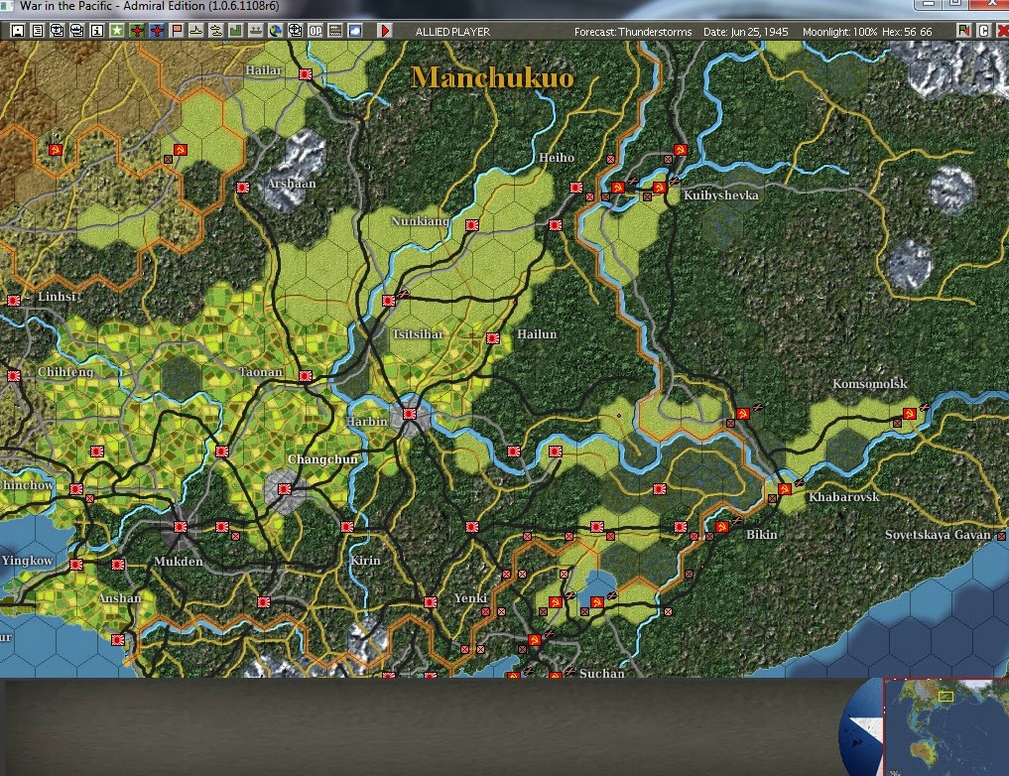
Task: Open the OP operations report icon
Action: pyautogui.click(x=315, y=30)
